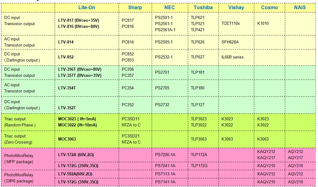Click Sharp PC354
318x187 pixels.
coord(128,88)
